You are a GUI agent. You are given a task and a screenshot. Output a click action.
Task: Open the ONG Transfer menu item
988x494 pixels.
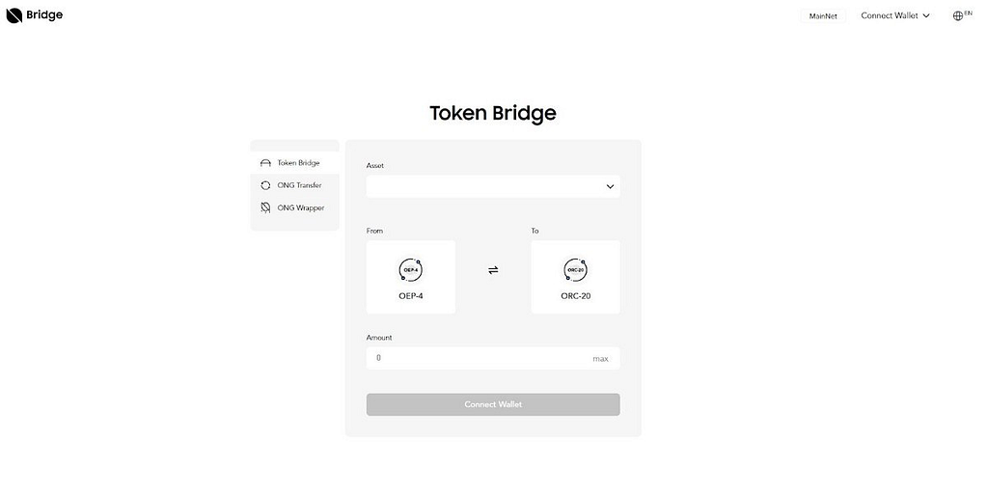point(299,185)
